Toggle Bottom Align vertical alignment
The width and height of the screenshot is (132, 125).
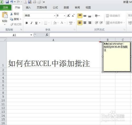[x=90, y=16]
